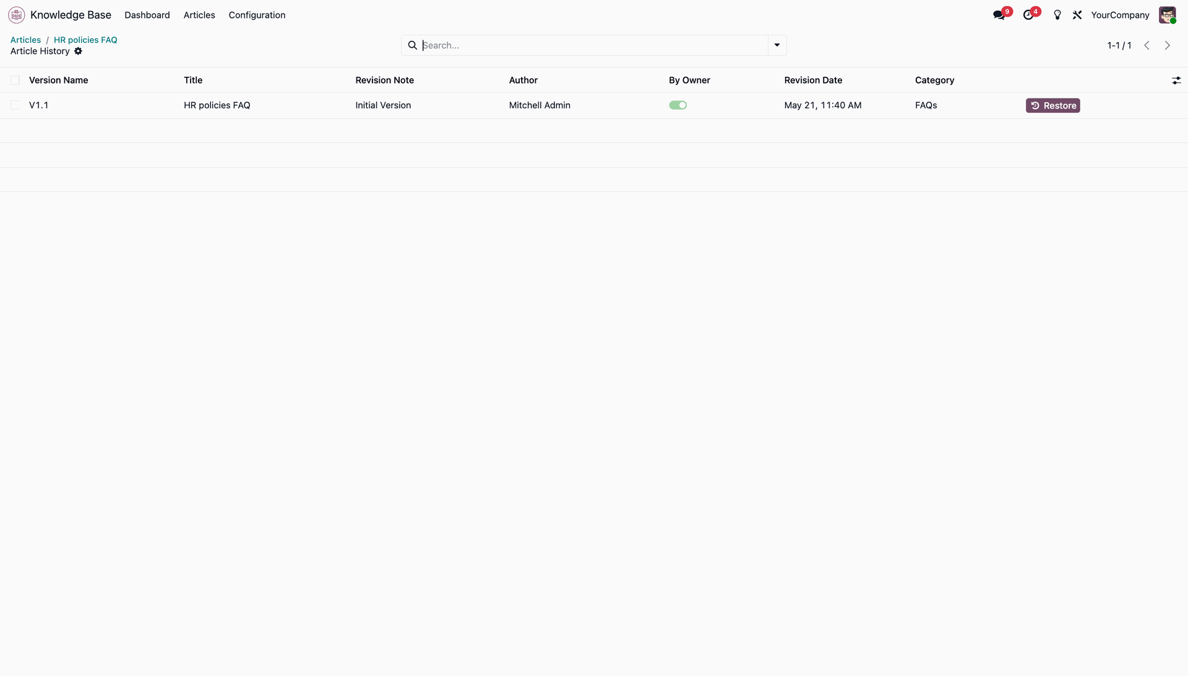Sort by Revision Date column
This screenshot has width=1188, height=676.
(813, 80)
